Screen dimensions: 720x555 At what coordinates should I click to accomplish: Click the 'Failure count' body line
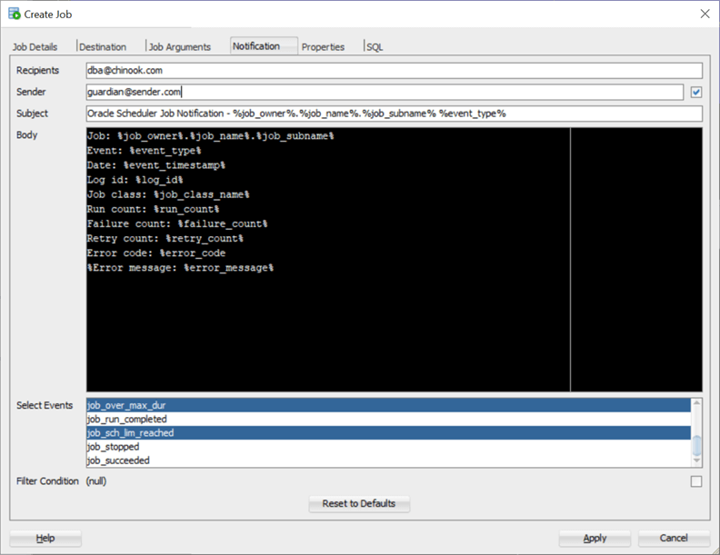tap(177, 223)
